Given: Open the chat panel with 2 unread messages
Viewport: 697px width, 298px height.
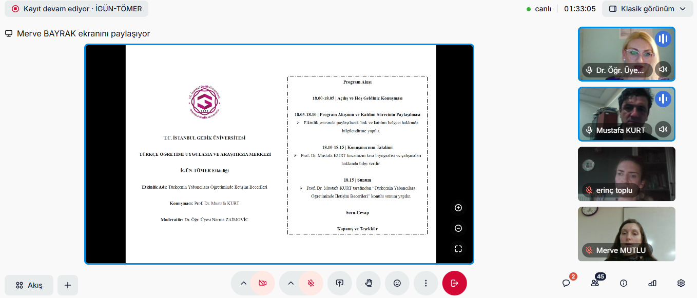Looking at the screenshot, I should click(566, 283).
